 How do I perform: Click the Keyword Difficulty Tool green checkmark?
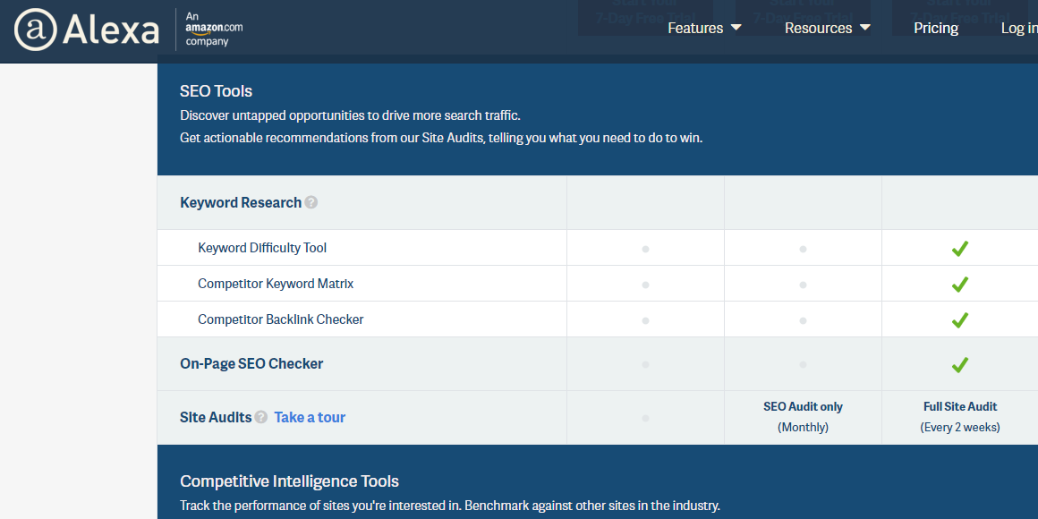(x=960, y=249)
